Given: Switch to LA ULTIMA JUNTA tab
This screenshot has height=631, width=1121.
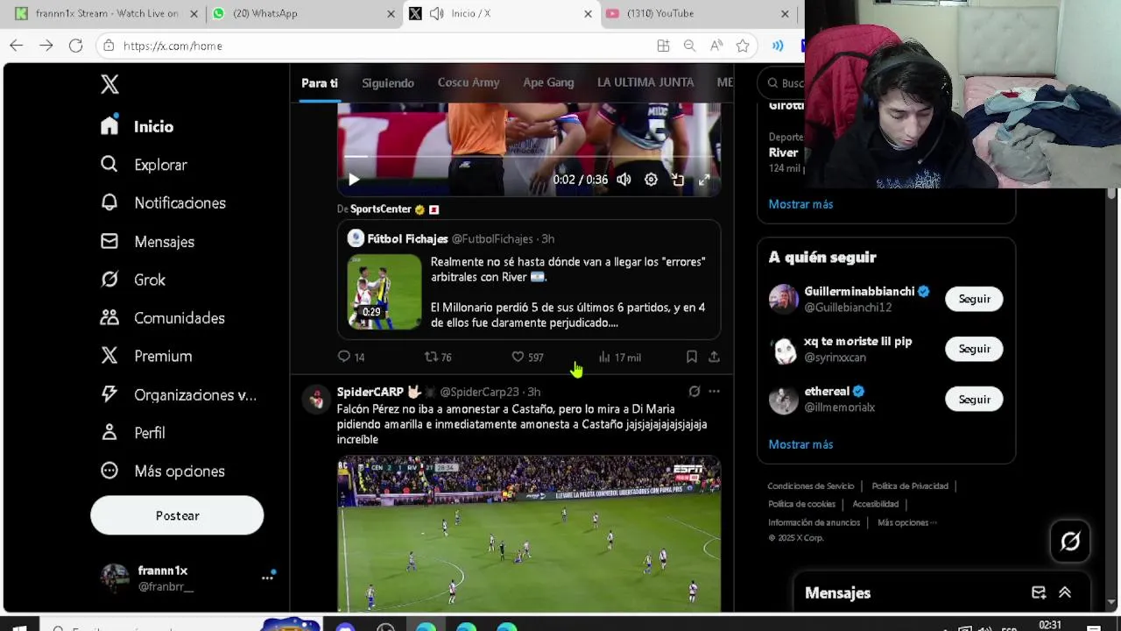Looking at the screenshot, I should (645, 82).
